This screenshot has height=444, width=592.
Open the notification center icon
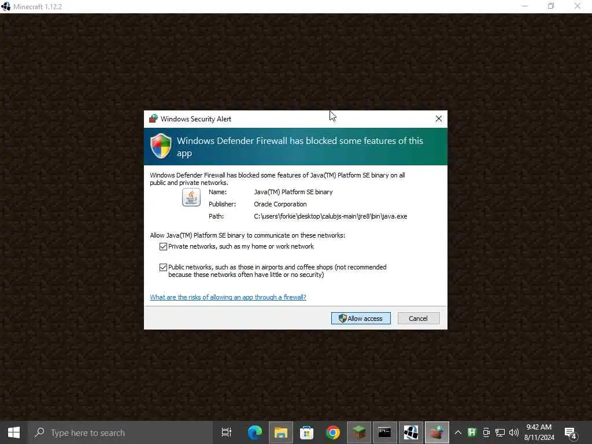[x=571, y=432]
